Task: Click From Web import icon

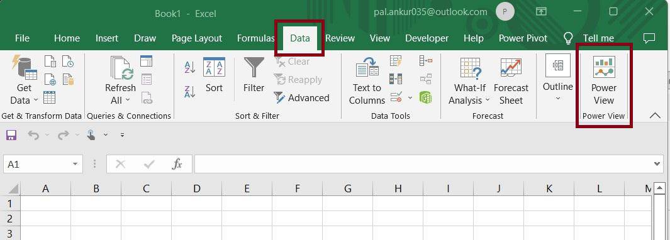Action: tap(50, 80)
